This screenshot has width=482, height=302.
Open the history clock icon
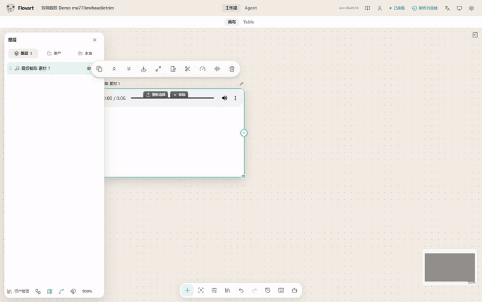point(268,291)
